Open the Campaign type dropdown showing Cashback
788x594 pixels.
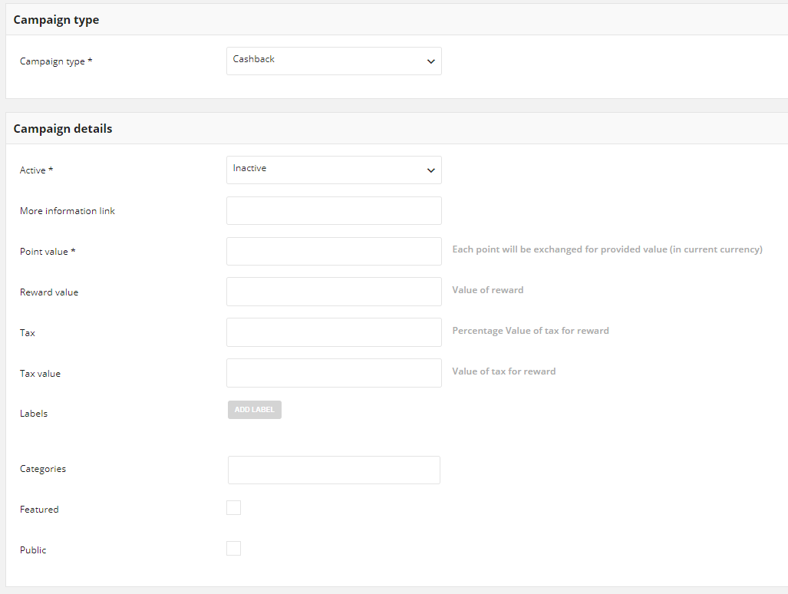334,61
